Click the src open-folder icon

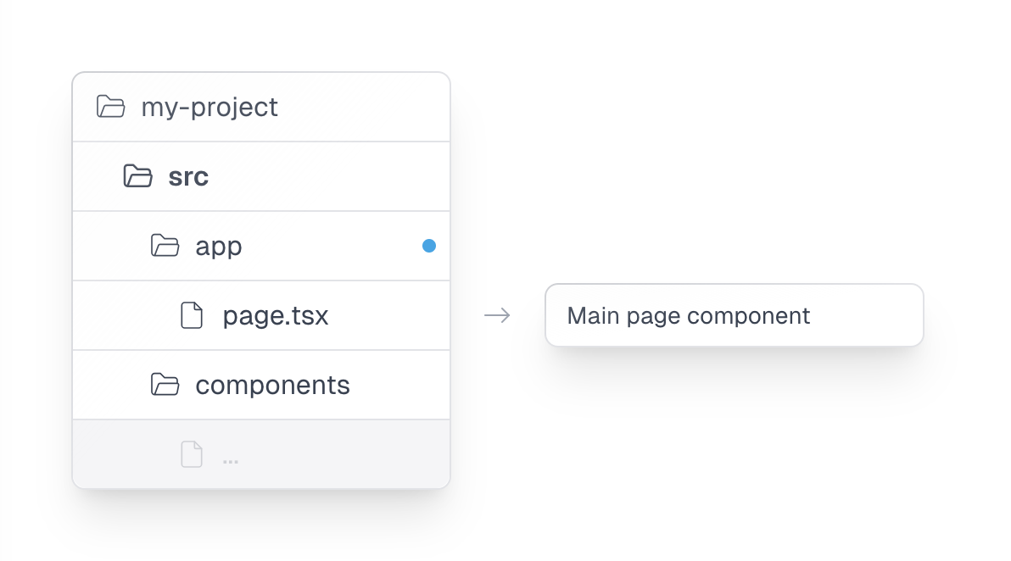coord(137,176)
